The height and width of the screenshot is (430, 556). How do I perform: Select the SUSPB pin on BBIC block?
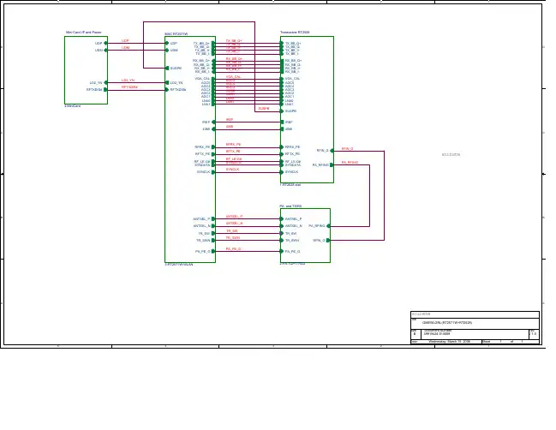tap(167, 68)
